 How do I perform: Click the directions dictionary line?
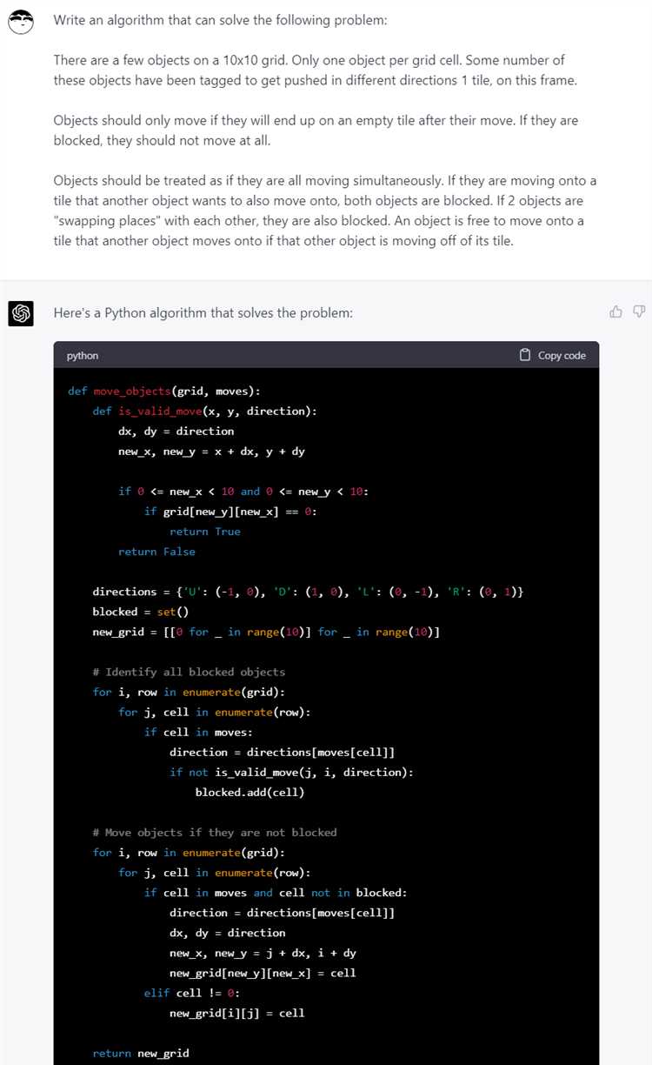click(308, 592)
